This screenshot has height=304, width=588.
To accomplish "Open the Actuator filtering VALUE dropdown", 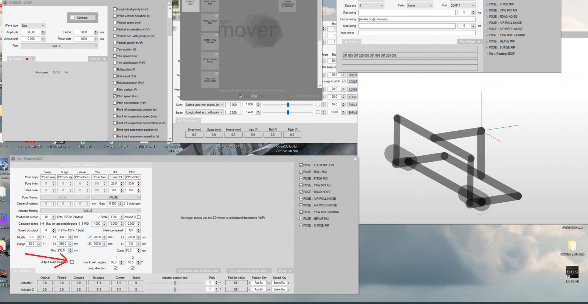I will [x=90, y=211].
